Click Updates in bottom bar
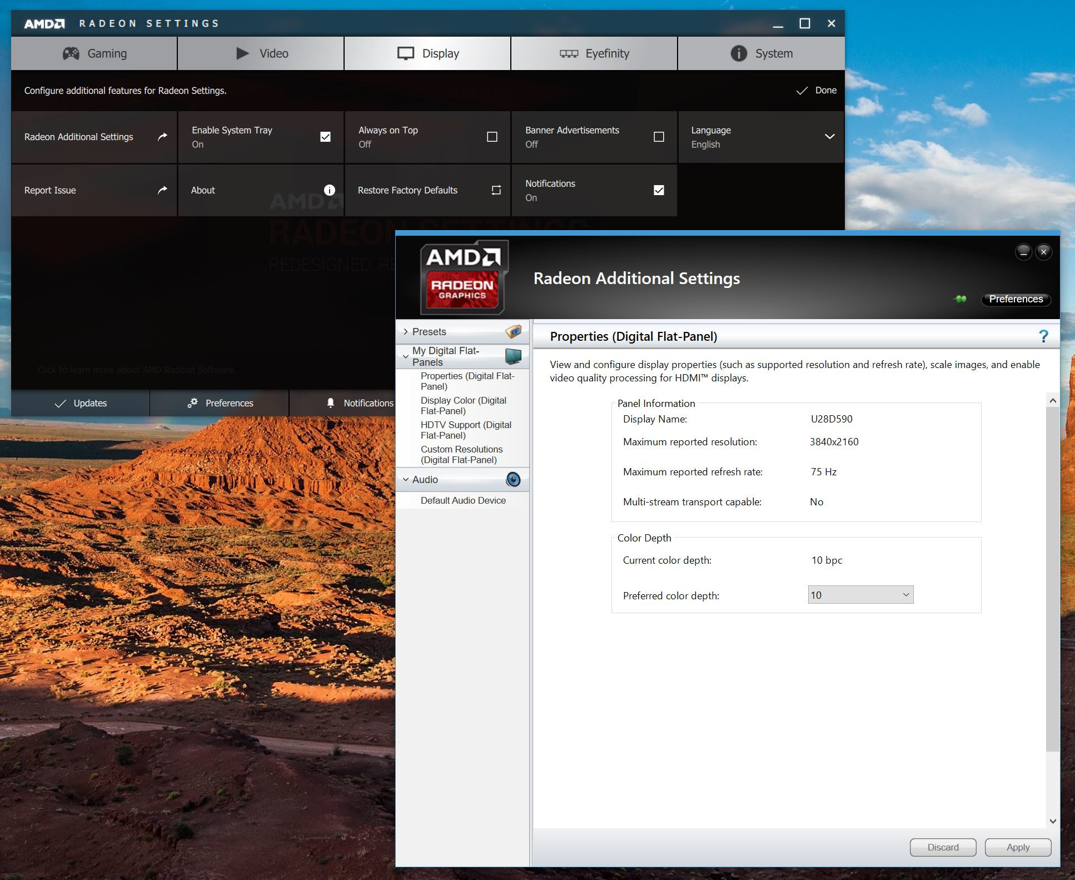 click(80, 403)
